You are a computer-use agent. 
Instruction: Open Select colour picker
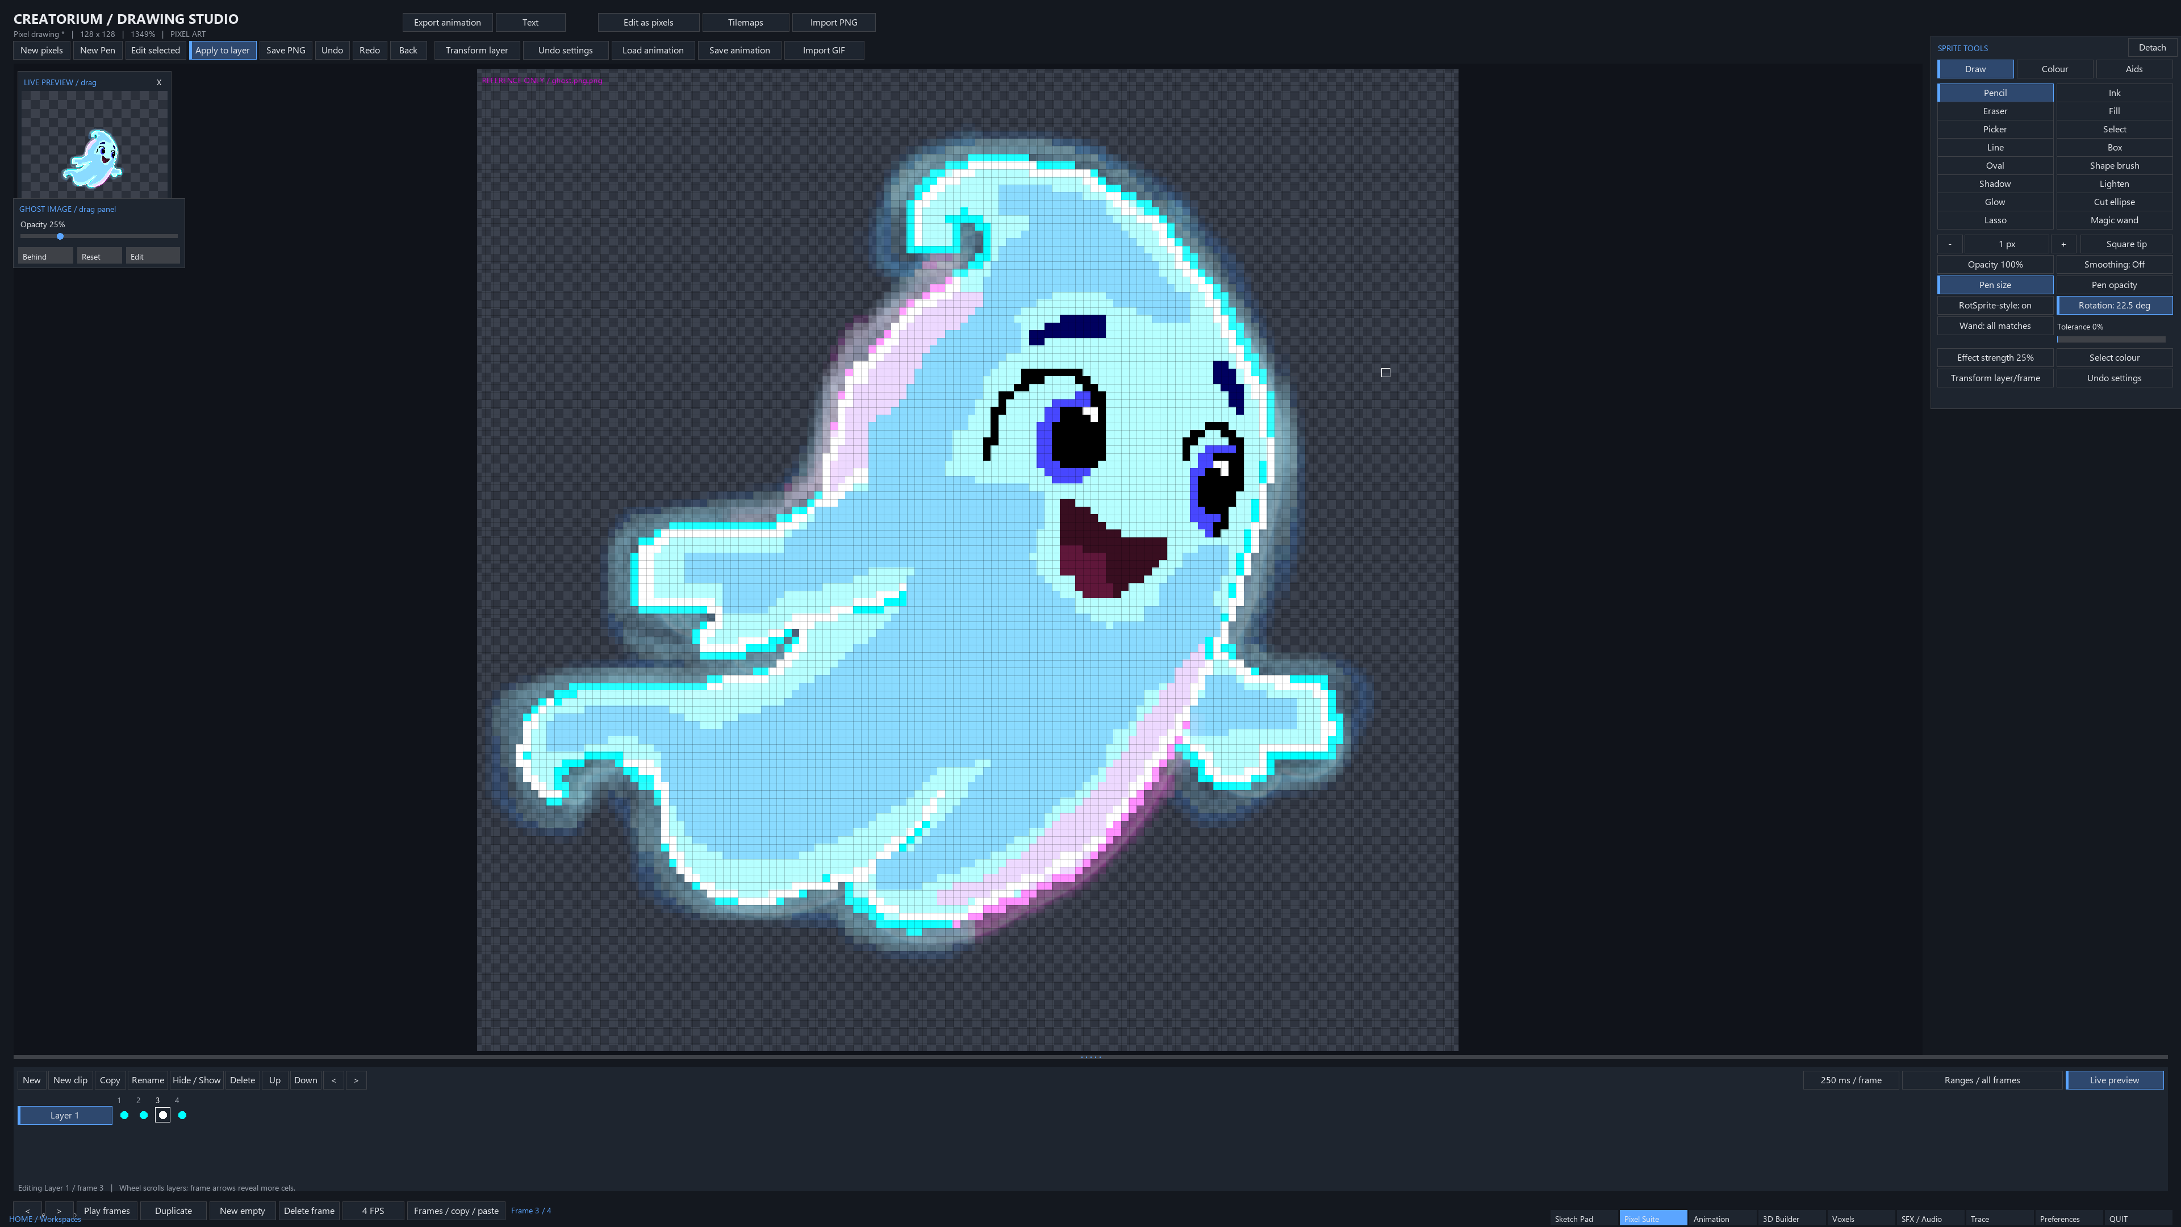[2114, 357]
